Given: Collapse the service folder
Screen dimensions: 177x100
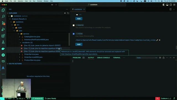Looking at the screenshot, I should (19, 34).
